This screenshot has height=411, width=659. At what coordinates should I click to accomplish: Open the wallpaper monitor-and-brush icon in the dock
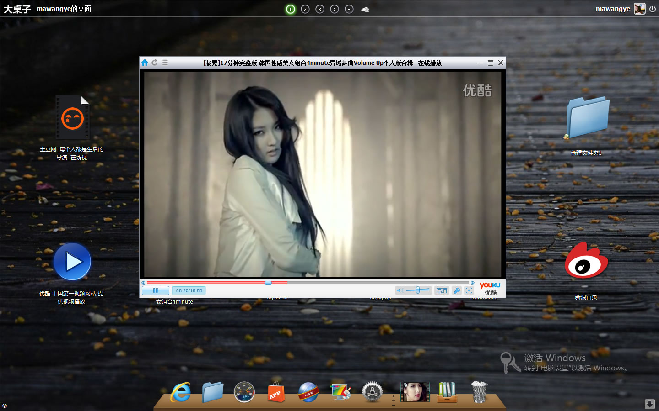point(340,392)
